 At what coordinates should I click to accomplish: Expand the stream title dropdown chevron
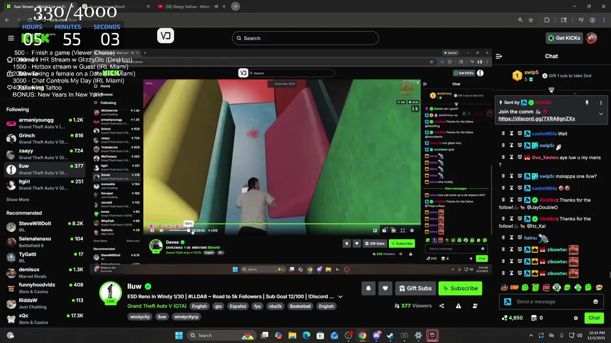340,296
